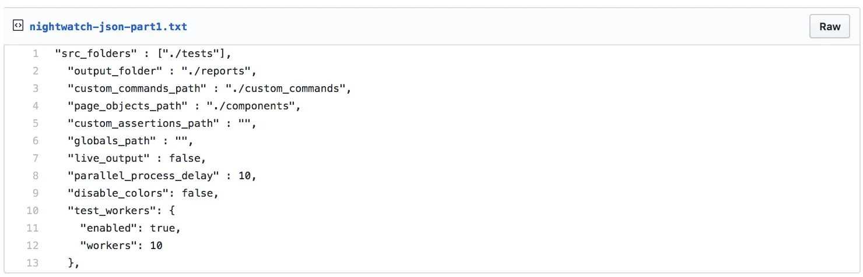This screenshot has width=863, height=277.
Task: Open nightwatch-json-part1.txt file link
Action: tap(108, 27)
